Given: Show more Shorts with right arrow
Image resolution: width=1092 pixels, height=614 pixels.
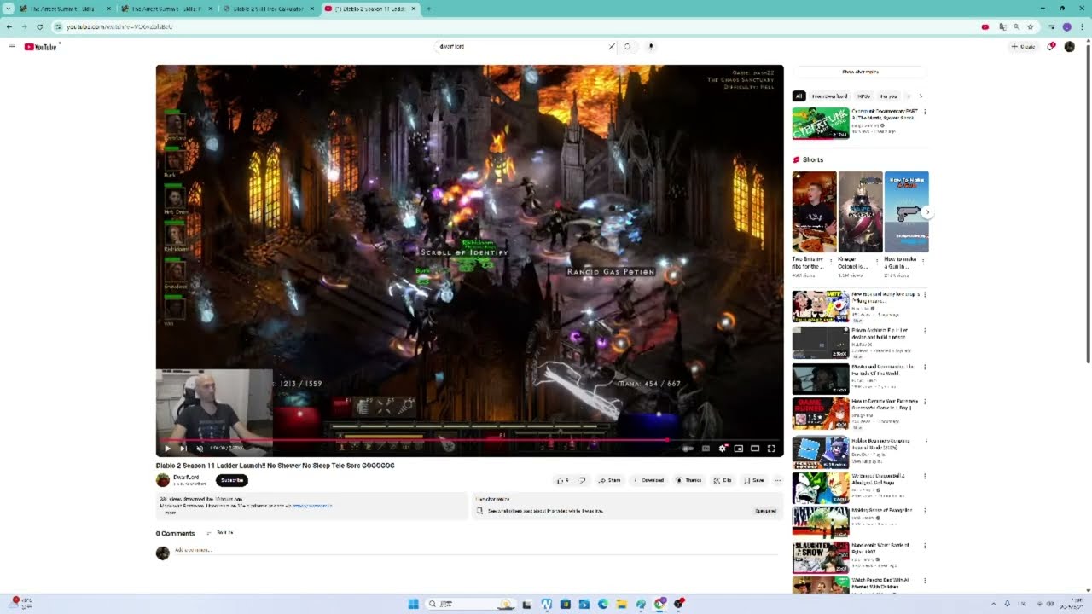Looking at the screenshot, I should click(927, 212).
